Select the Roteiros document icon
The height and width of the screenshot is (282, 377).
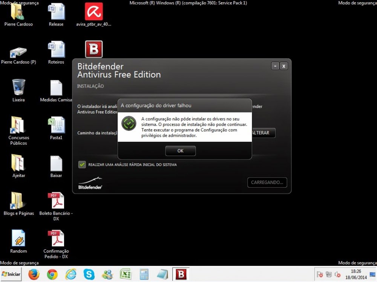pos(56,53)
